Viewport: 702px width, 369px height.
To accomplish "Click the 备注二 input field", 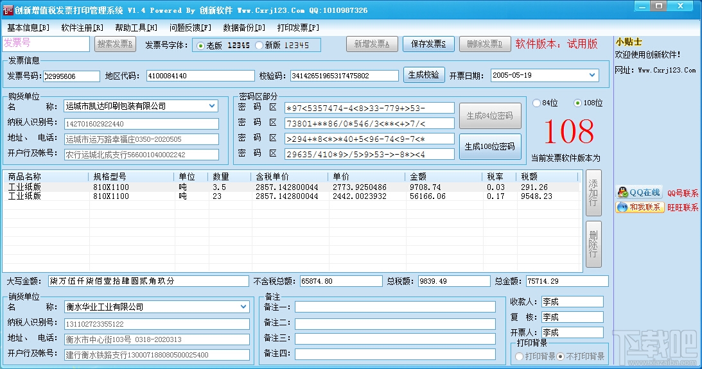I will pyautogui.click(x=395, y=323).
